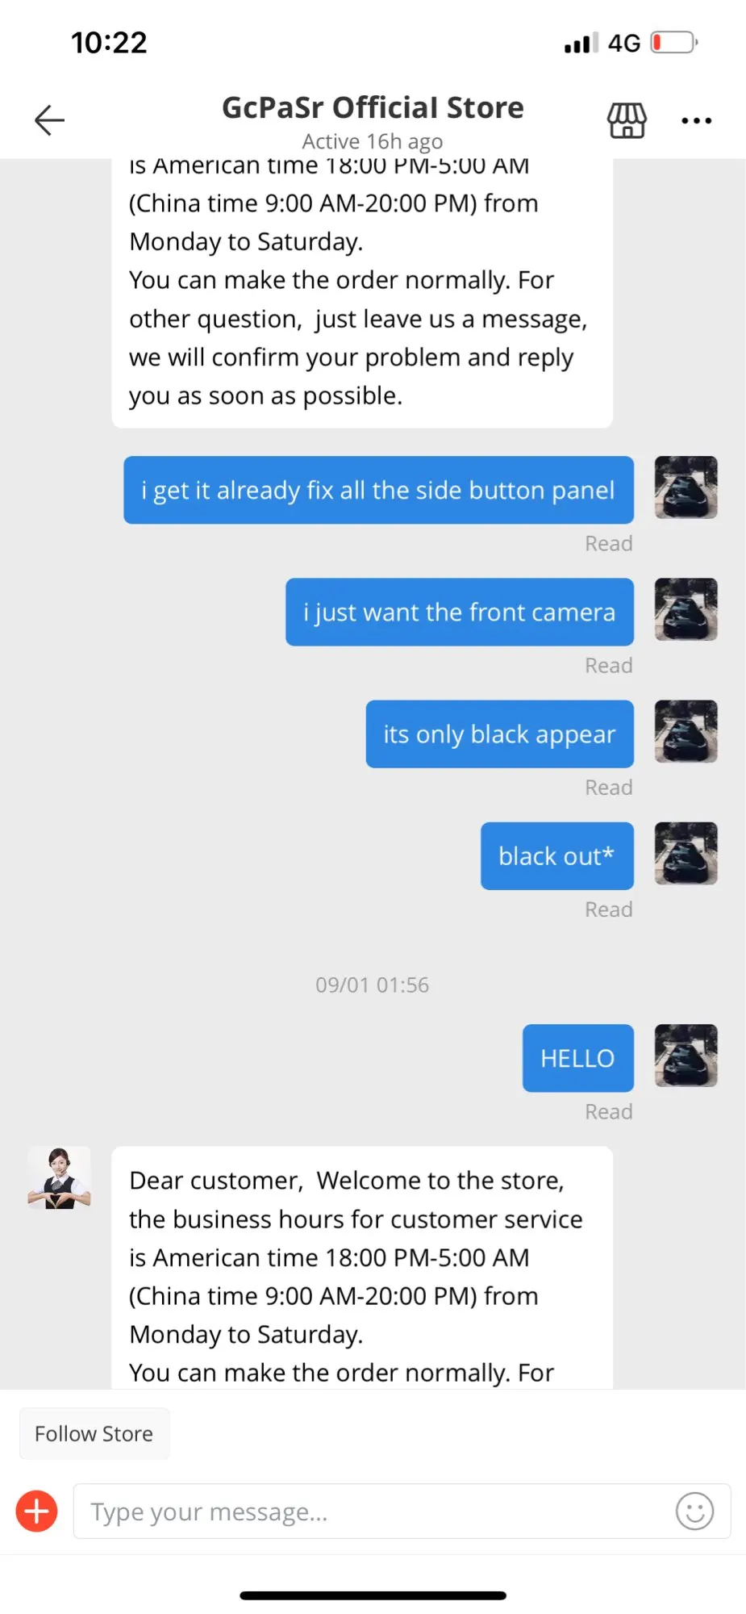Tap the avatar beside the front camera message

click(x=686, y=609)
